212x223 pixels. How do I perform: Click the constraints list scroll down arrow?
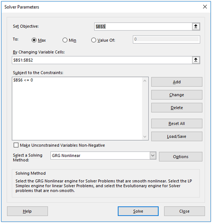[145, 137]
